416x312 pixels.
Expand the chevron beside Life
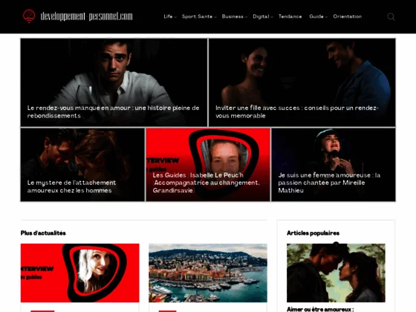(175, 17)
